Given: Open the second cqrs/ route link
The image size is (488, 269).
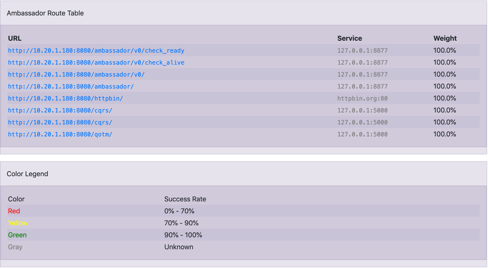Looking at the screenshot, I should coord(60,122).
